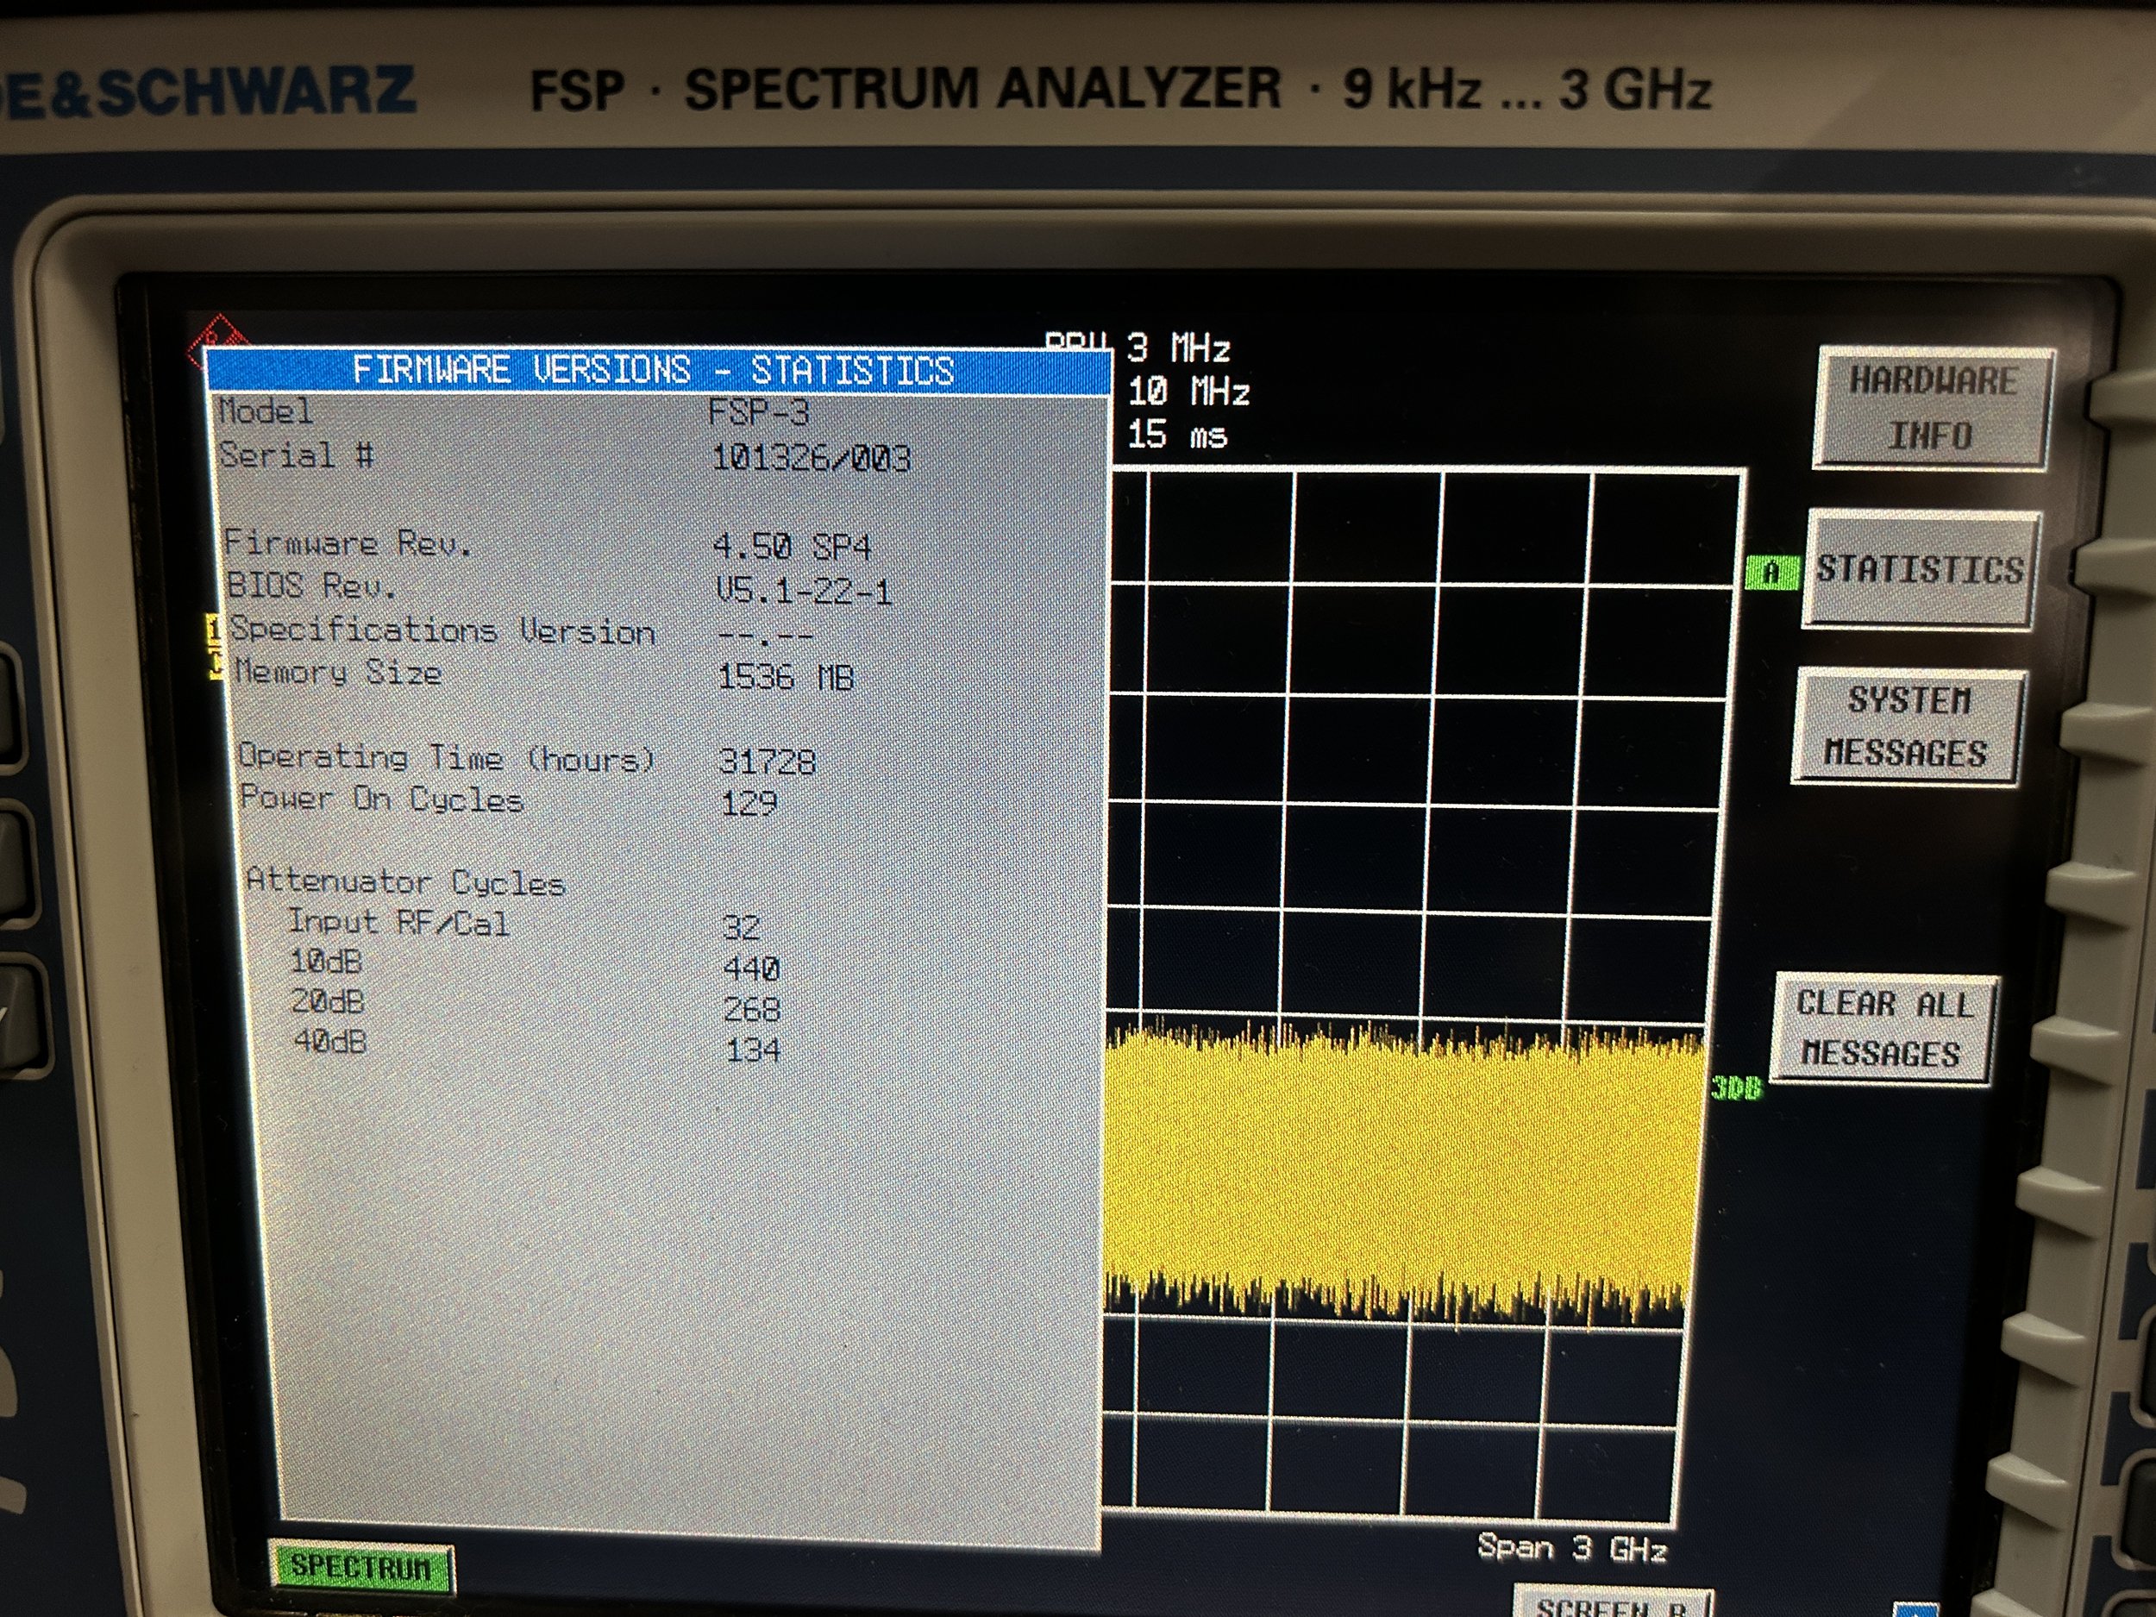Click operating time value 31728
The height and width of the screenshot is (1617, 2156).
click(767, 761)
